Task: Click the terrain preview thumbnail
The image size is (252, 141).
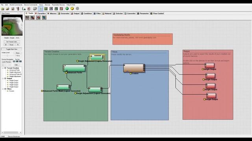Action: 12,25
